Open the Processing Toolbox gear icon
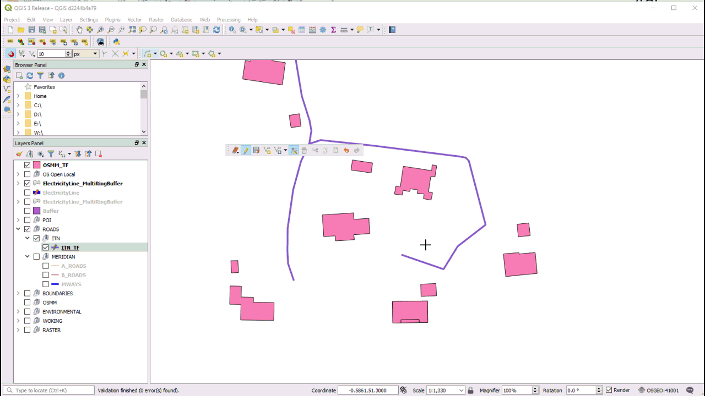 pos(323,30)
